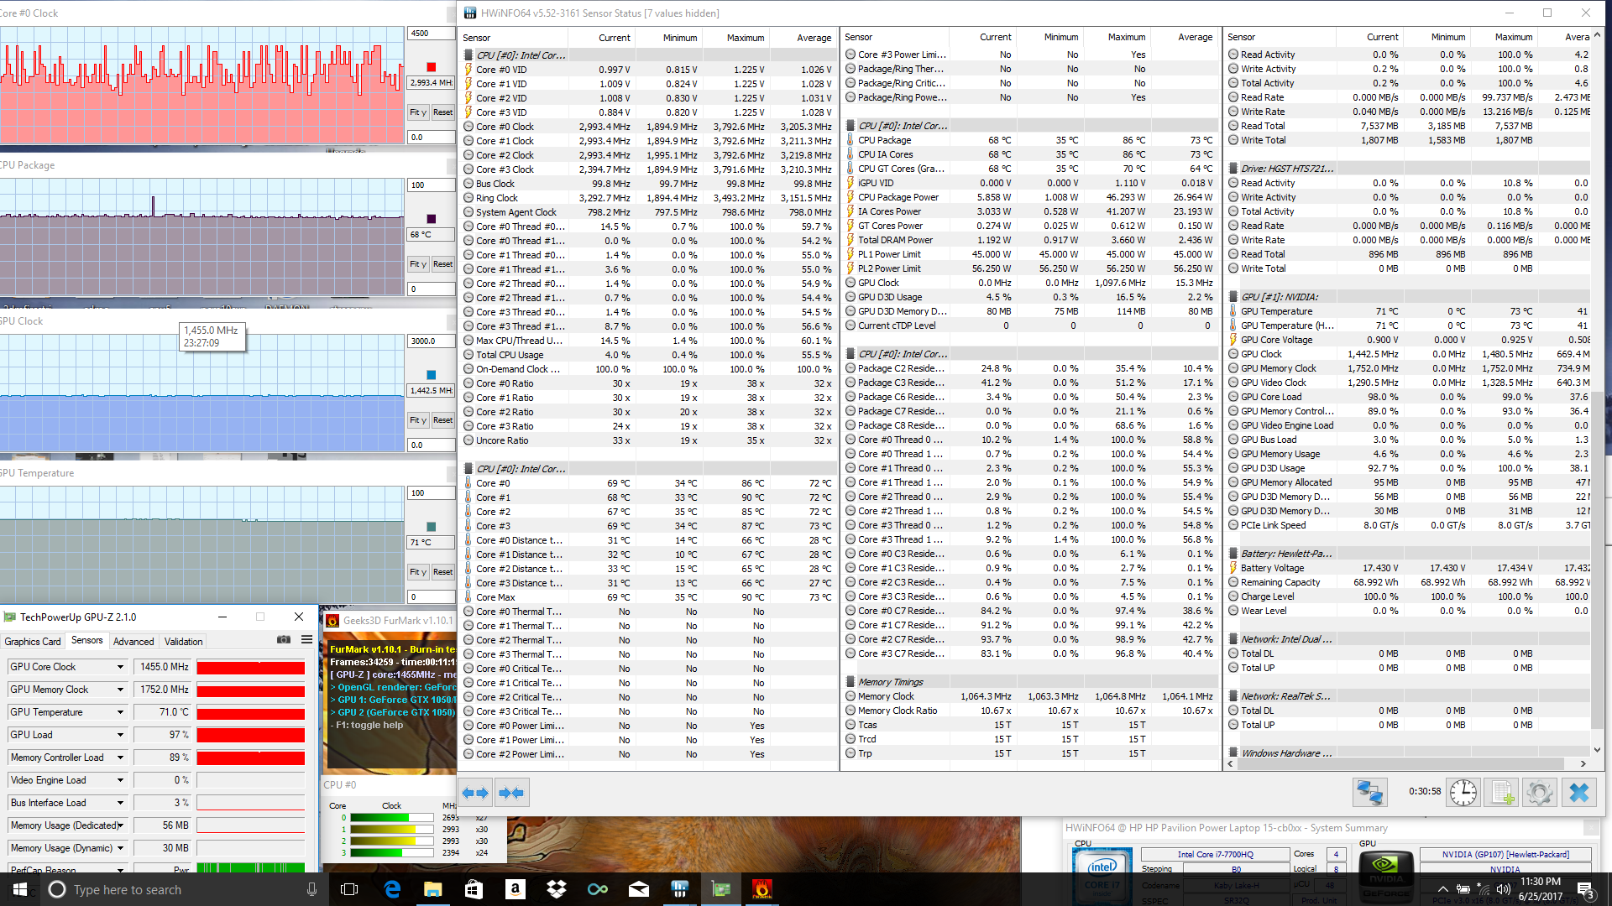Viewport: 1612px width, 906px height.
Task: Click the collapse columns arrows button in HWiNFO
Action: pos(510,793)
